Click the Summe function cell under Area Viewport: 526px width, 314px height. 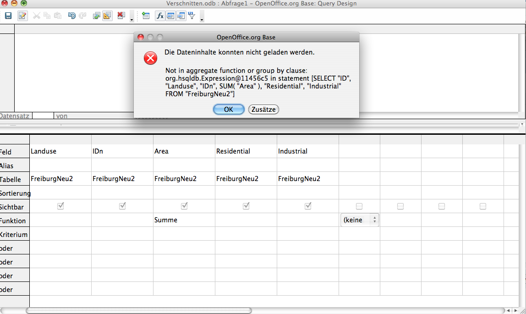click(184, 220)
